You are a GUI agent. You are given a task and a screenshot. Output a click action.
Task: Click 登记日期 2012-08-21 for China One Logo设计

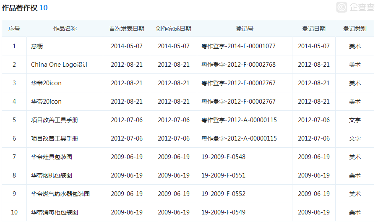pos(314,65)
